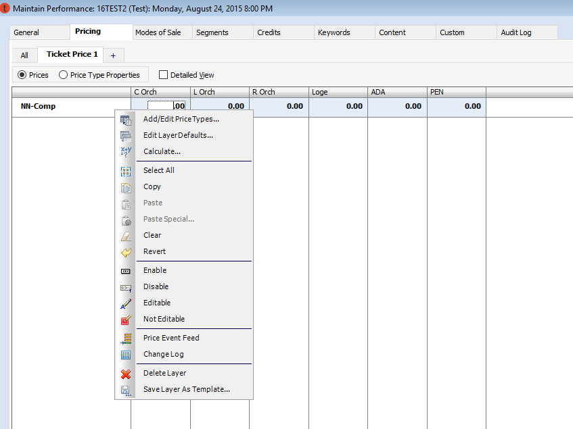Viewport: 573px width, 429px height.
Task: Select the Prices radio button
Action: point(22,75)
